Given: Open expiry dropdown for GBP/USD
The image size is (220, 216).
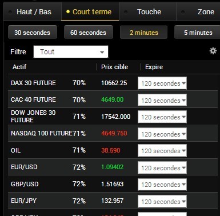Looking at the screenshot, I should pos(162,185).
